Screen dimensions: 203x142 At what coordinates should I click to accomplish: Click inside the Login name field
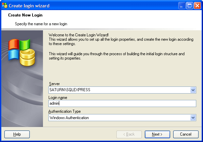click(122, 104)
